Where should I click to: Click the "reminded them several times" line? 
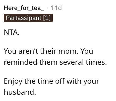point(55,62)
